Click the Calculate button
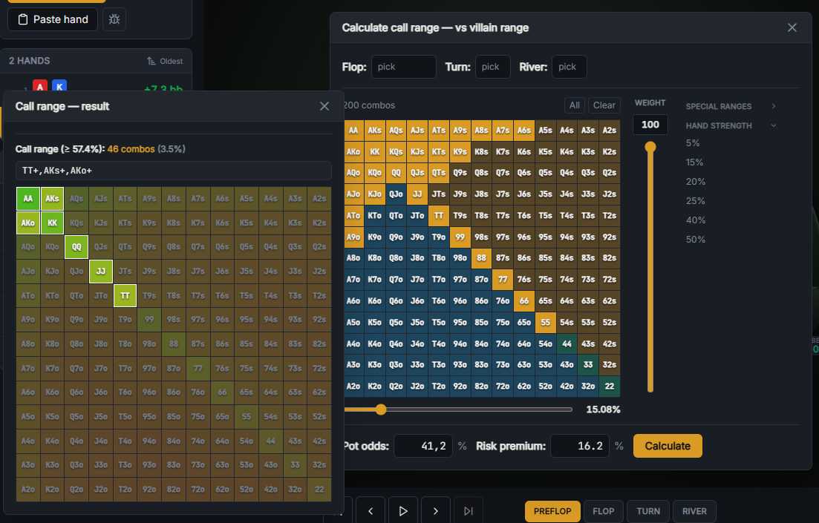 point(668,446)
